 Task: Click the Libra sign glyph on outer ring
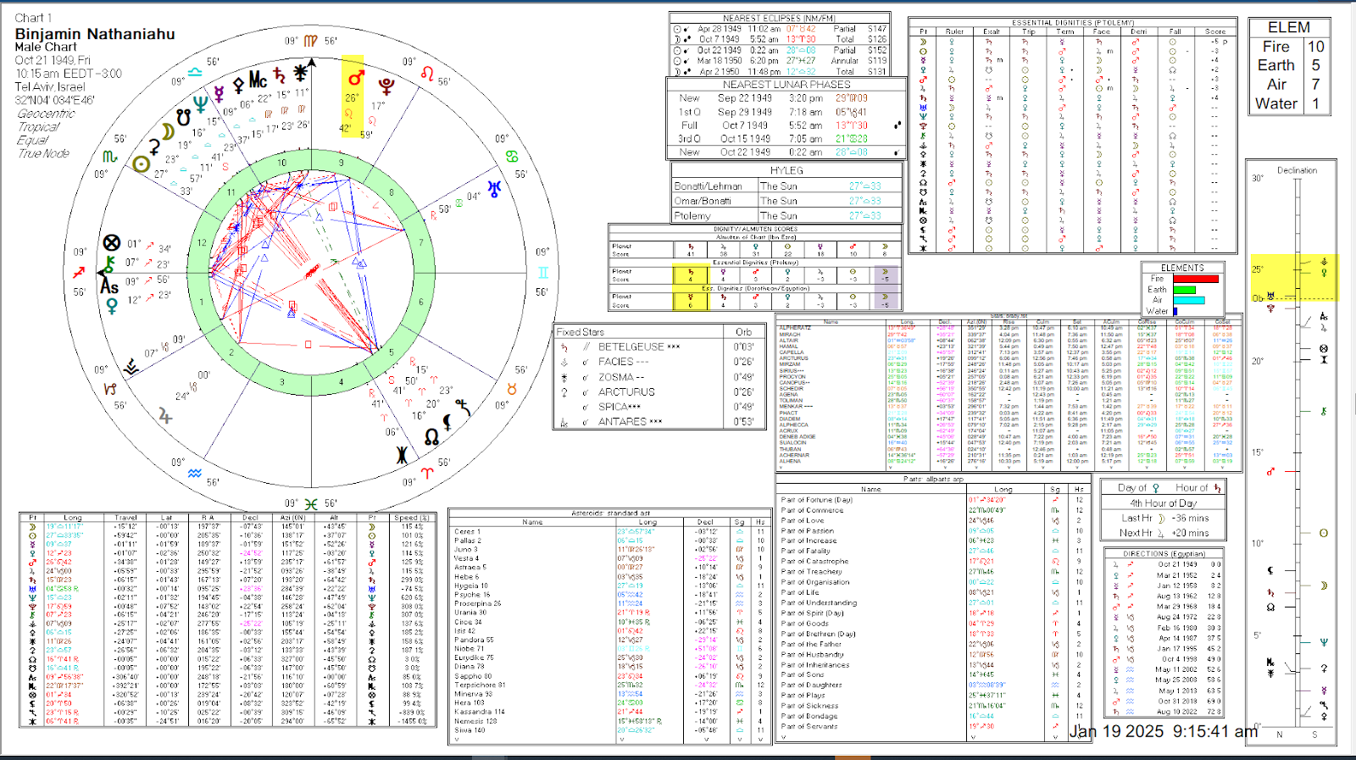[195, 72]
